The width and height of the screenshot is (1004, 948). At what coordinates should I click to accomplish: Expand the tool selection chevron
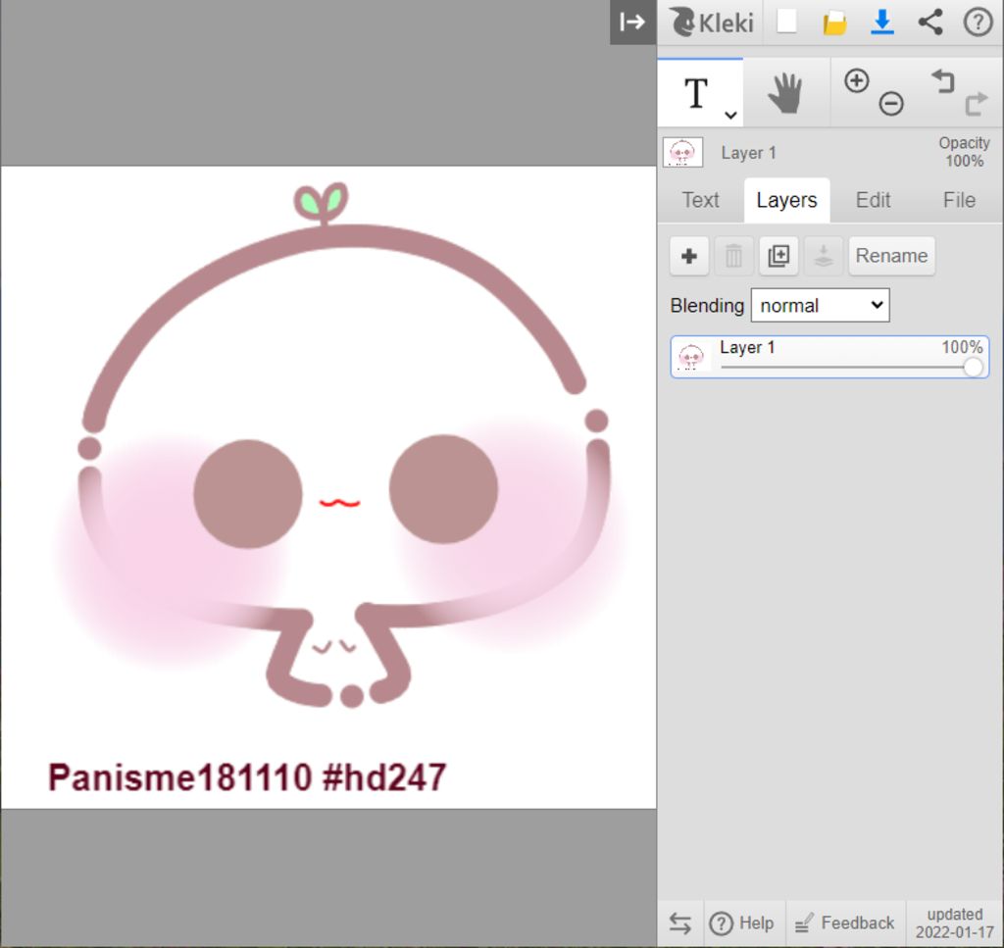[x=730, y=116]
